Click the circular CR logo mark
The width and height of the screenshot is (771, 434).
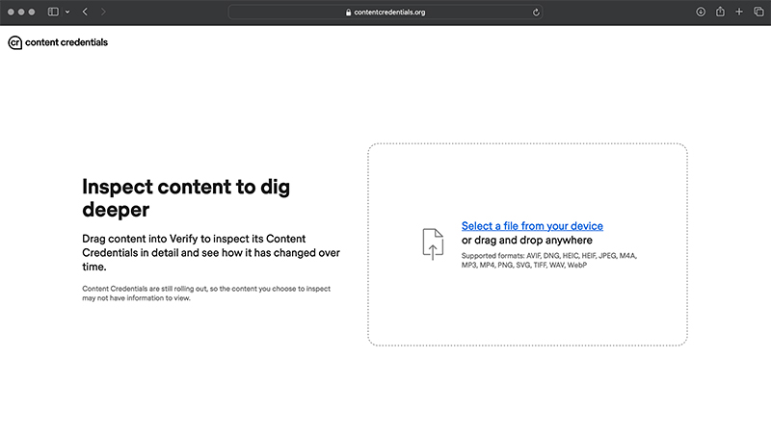[x=14, y=42]
